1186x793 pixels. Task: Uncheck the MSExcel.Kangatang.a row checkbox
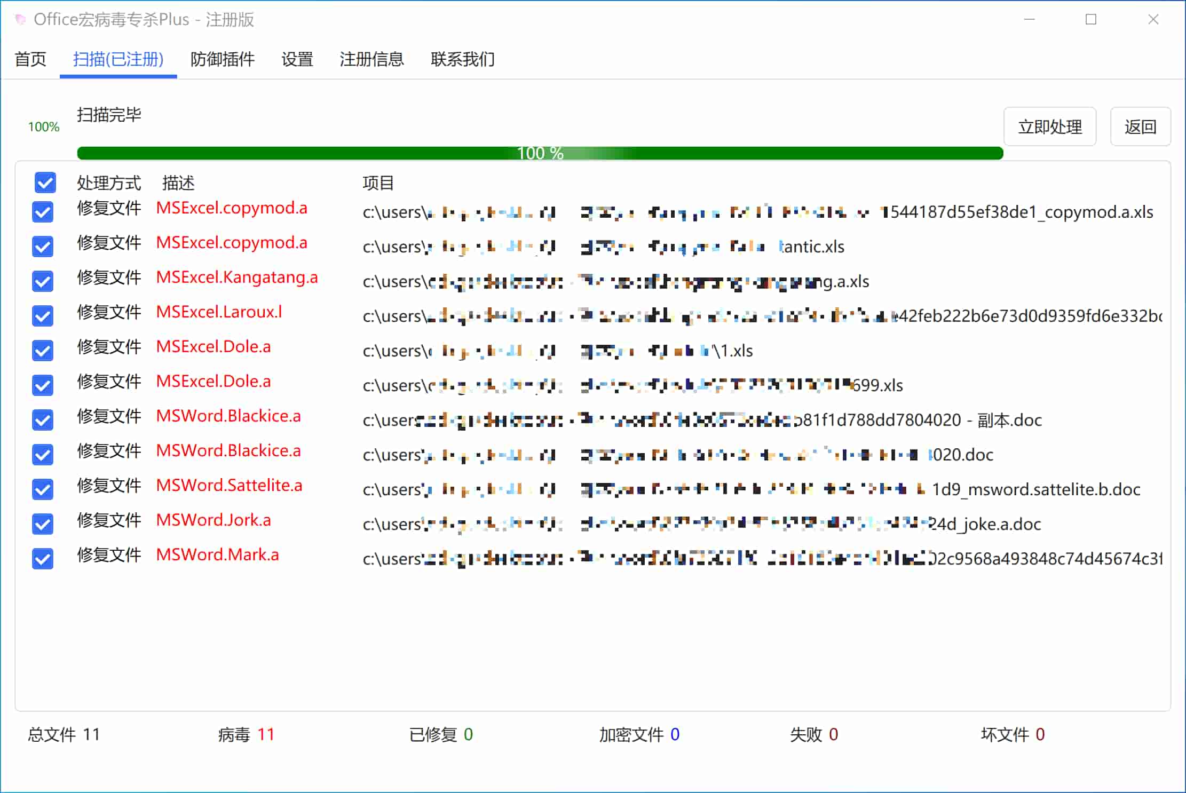(43, 281)
